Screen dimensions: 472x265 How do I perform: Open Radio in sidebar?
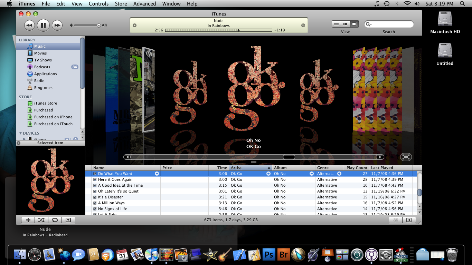click(48, 81)
